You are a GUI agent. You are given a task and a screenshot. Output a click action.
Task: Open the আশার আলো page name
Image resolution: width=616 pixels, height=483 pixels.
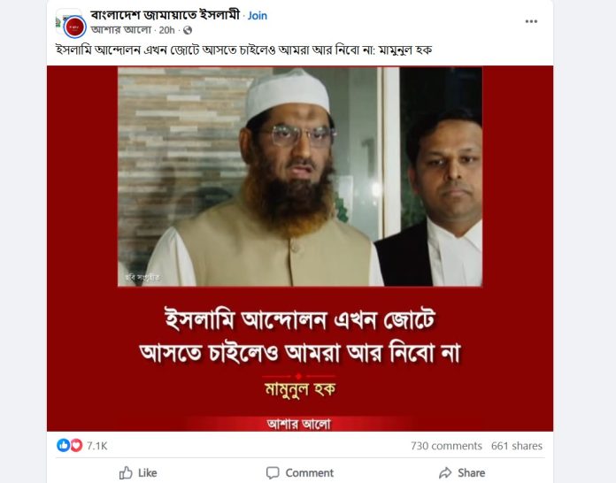pos(121,30)
